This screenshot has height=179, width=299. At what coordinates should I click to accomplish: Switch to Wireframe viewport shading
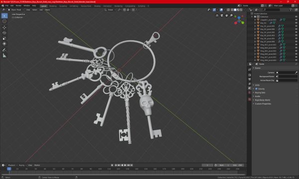(x=232, y=10)
